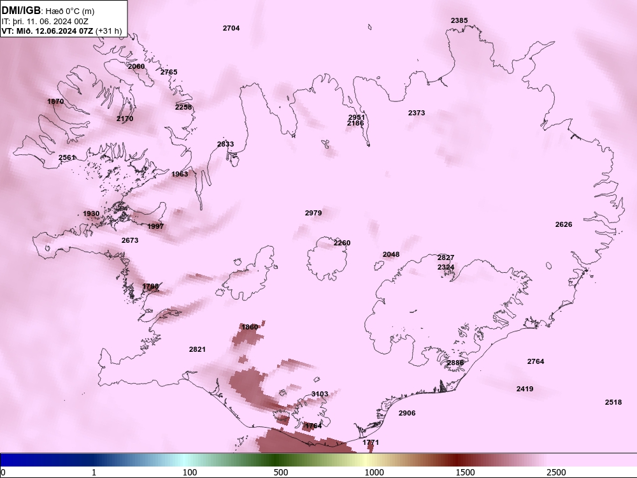Click the 1930 height value
The image size is (637, 478).
point(91,214)
